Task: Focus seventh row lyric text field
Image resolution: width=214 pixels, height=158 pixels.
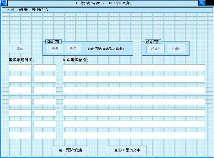Action: [x=134, y=135]
